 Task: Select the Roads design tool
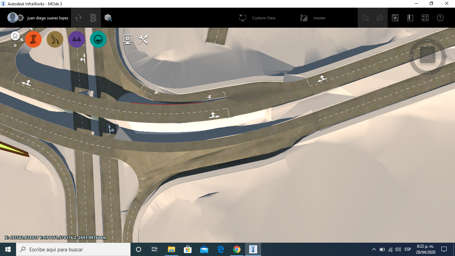point(55,39)
